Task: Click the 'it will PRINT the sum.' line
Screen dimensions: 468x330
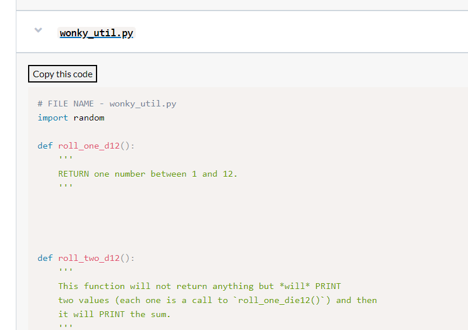Action: coord(114,314)
